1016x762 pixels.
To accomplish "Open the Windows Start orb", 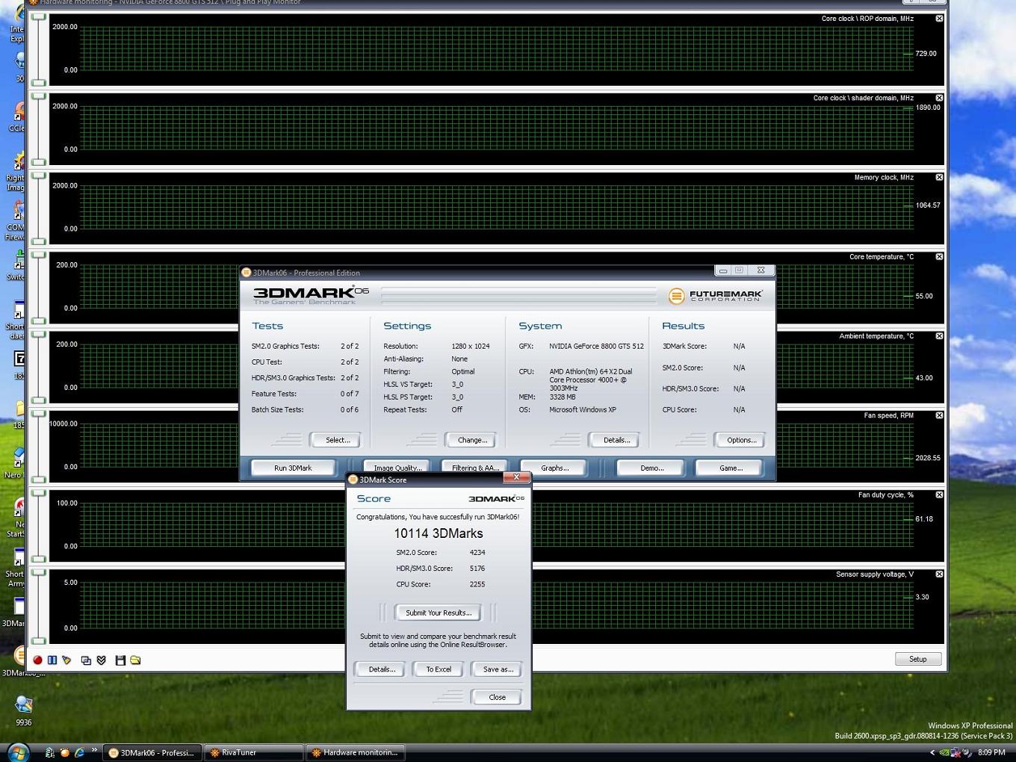I will [17, 752].
